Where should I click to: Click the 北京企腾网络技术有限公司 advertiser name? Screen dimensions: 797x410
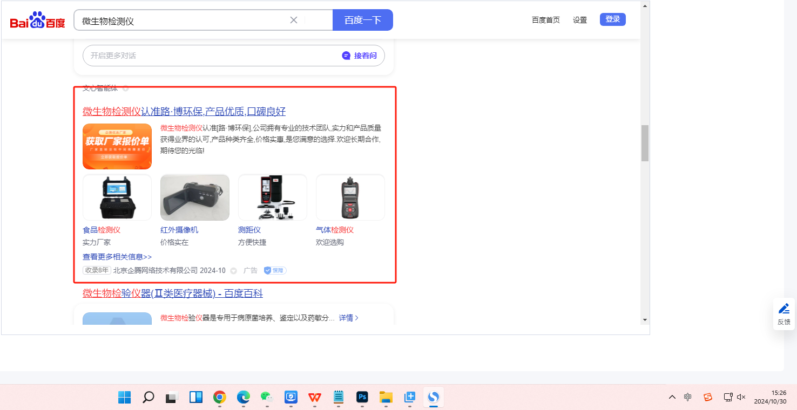coord(156,270)
